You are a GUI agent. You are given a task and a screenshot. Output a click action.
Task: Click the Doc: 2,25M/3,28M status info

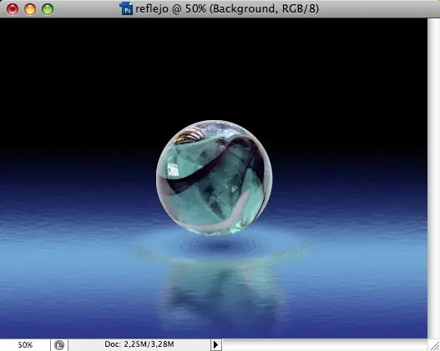tap(139, 344)
